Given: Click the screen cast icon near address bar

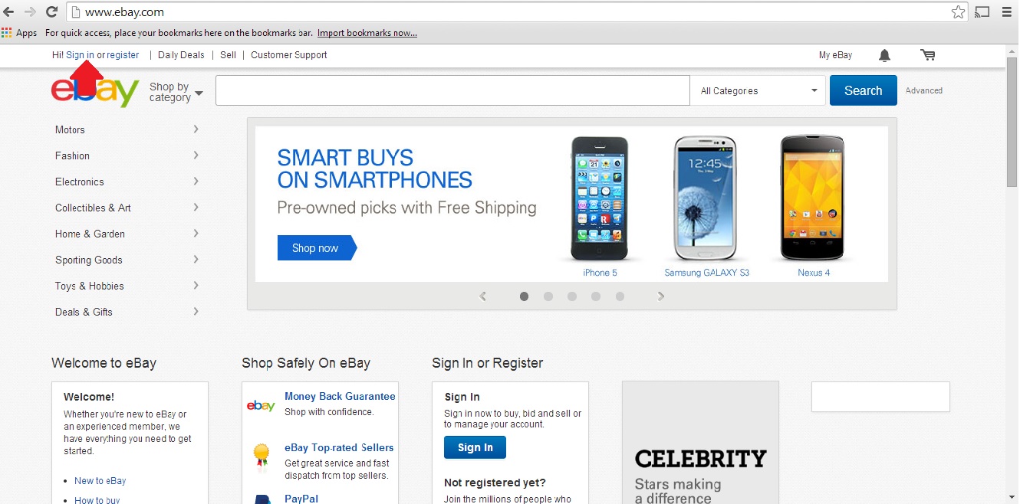Looking at the screenshot, I should click(x=982, y=11).
